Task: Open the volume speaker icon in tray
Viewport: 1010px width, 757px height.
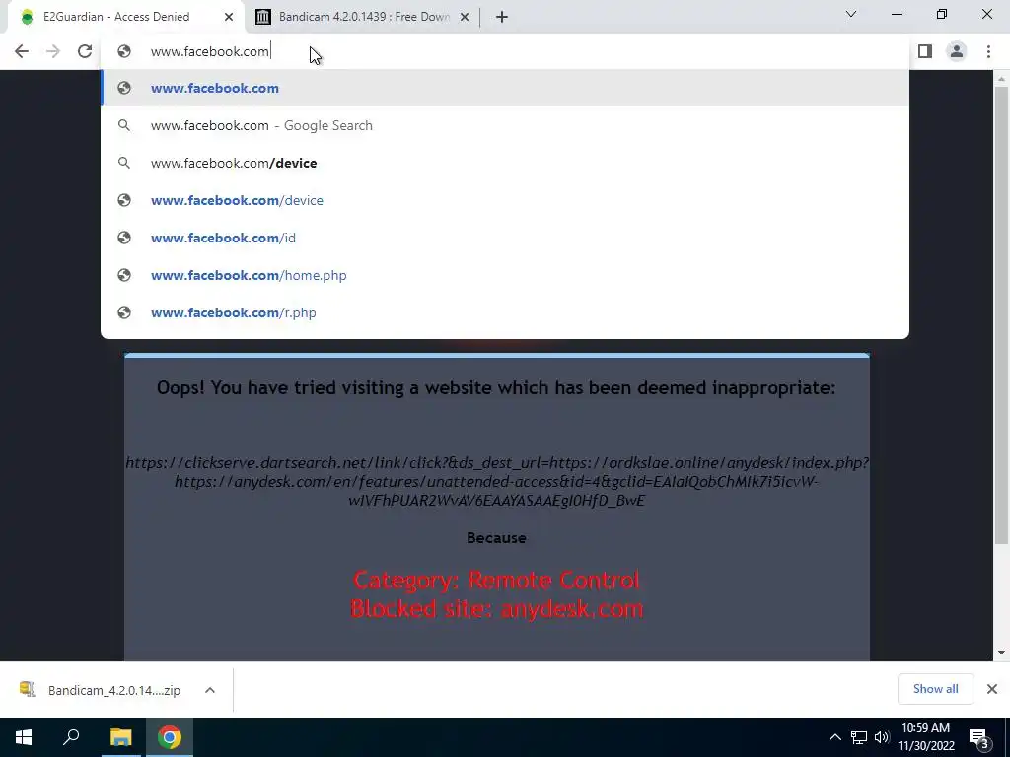Action: tap(882, 737)
